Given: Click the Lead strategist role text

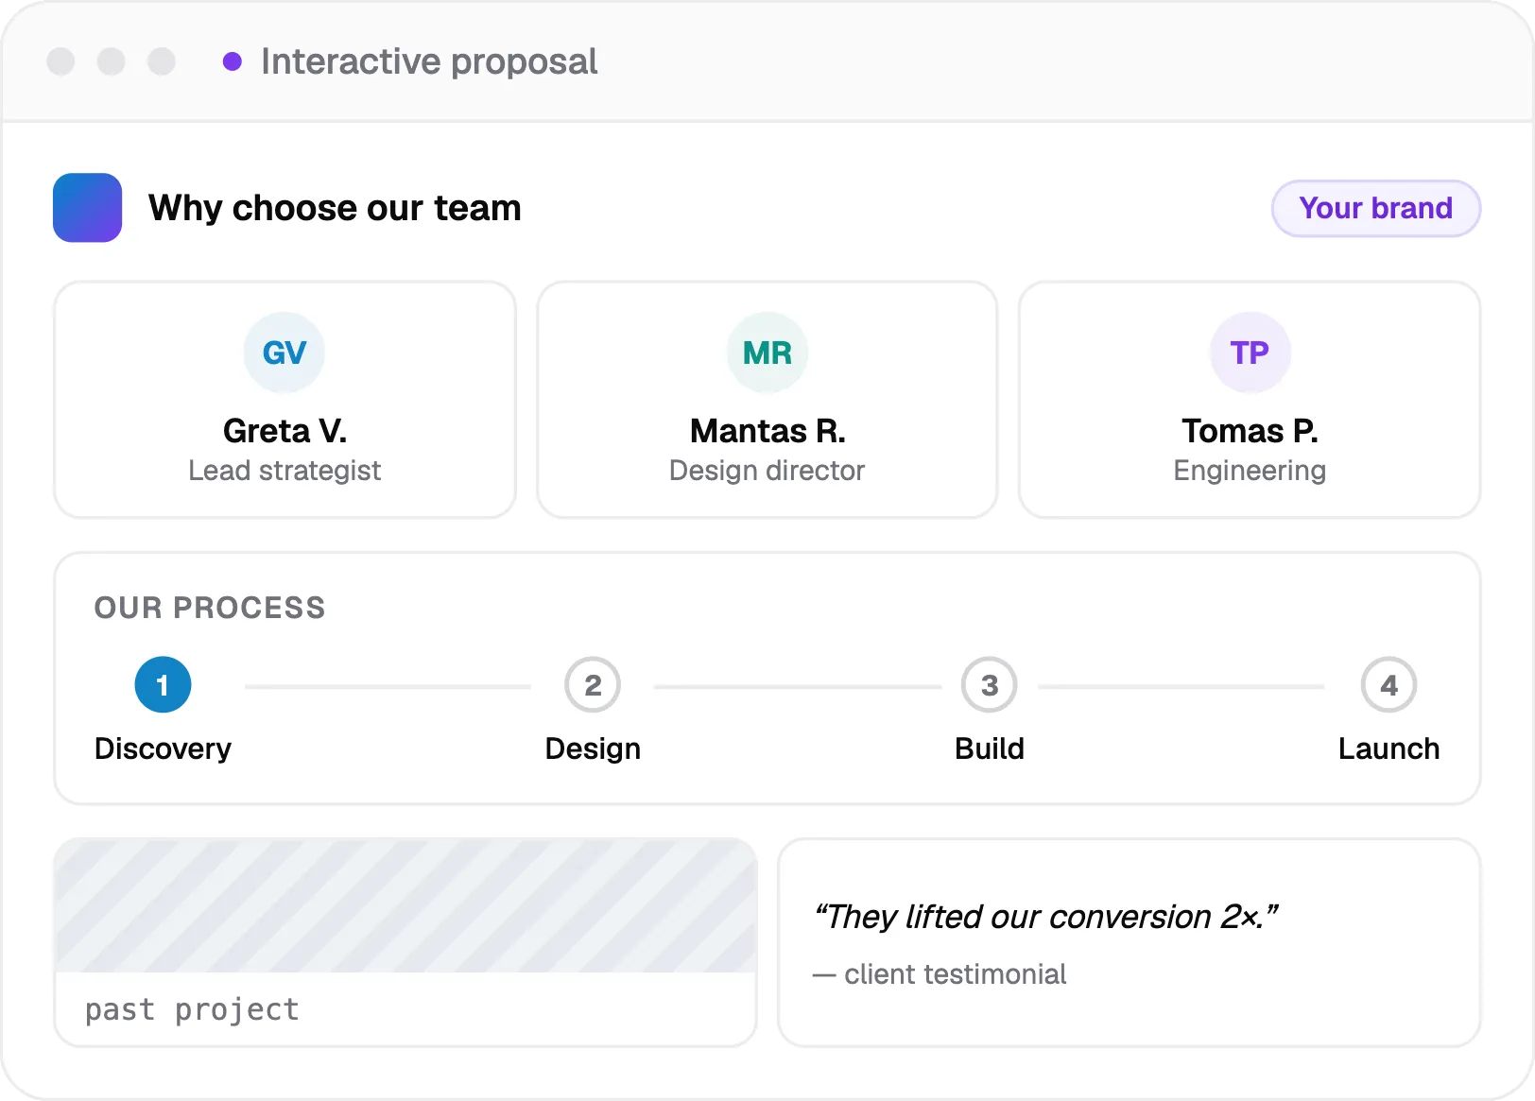Looking at the screenshot, I should point(285,471).
